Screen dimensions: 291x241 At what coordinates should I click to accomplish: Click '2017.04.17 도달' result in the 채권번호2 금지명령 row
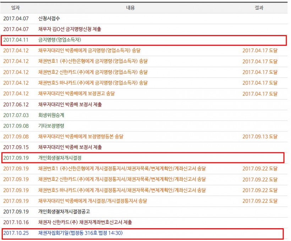(x=260, y=72)
